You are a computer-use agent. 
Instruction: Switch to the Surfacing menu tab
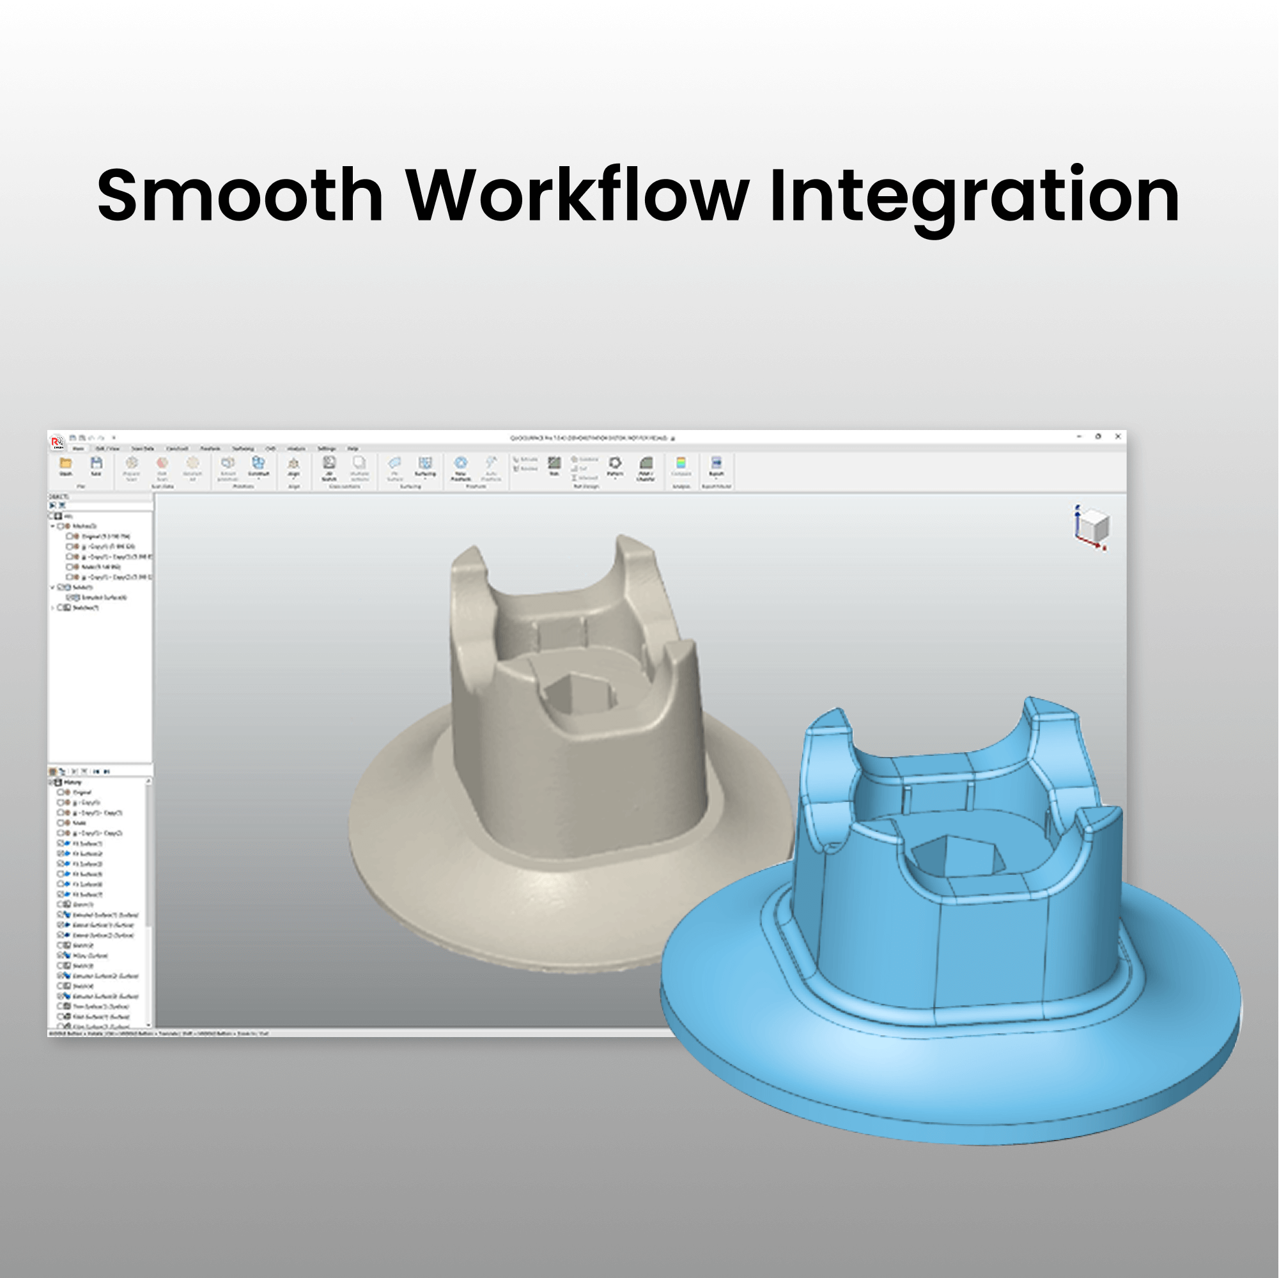point(242,449)
